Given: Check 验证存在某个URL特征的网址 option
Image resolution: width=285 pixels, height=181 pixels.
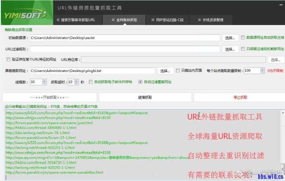Looking at the screenshot, I should click(x=8, y=60).
